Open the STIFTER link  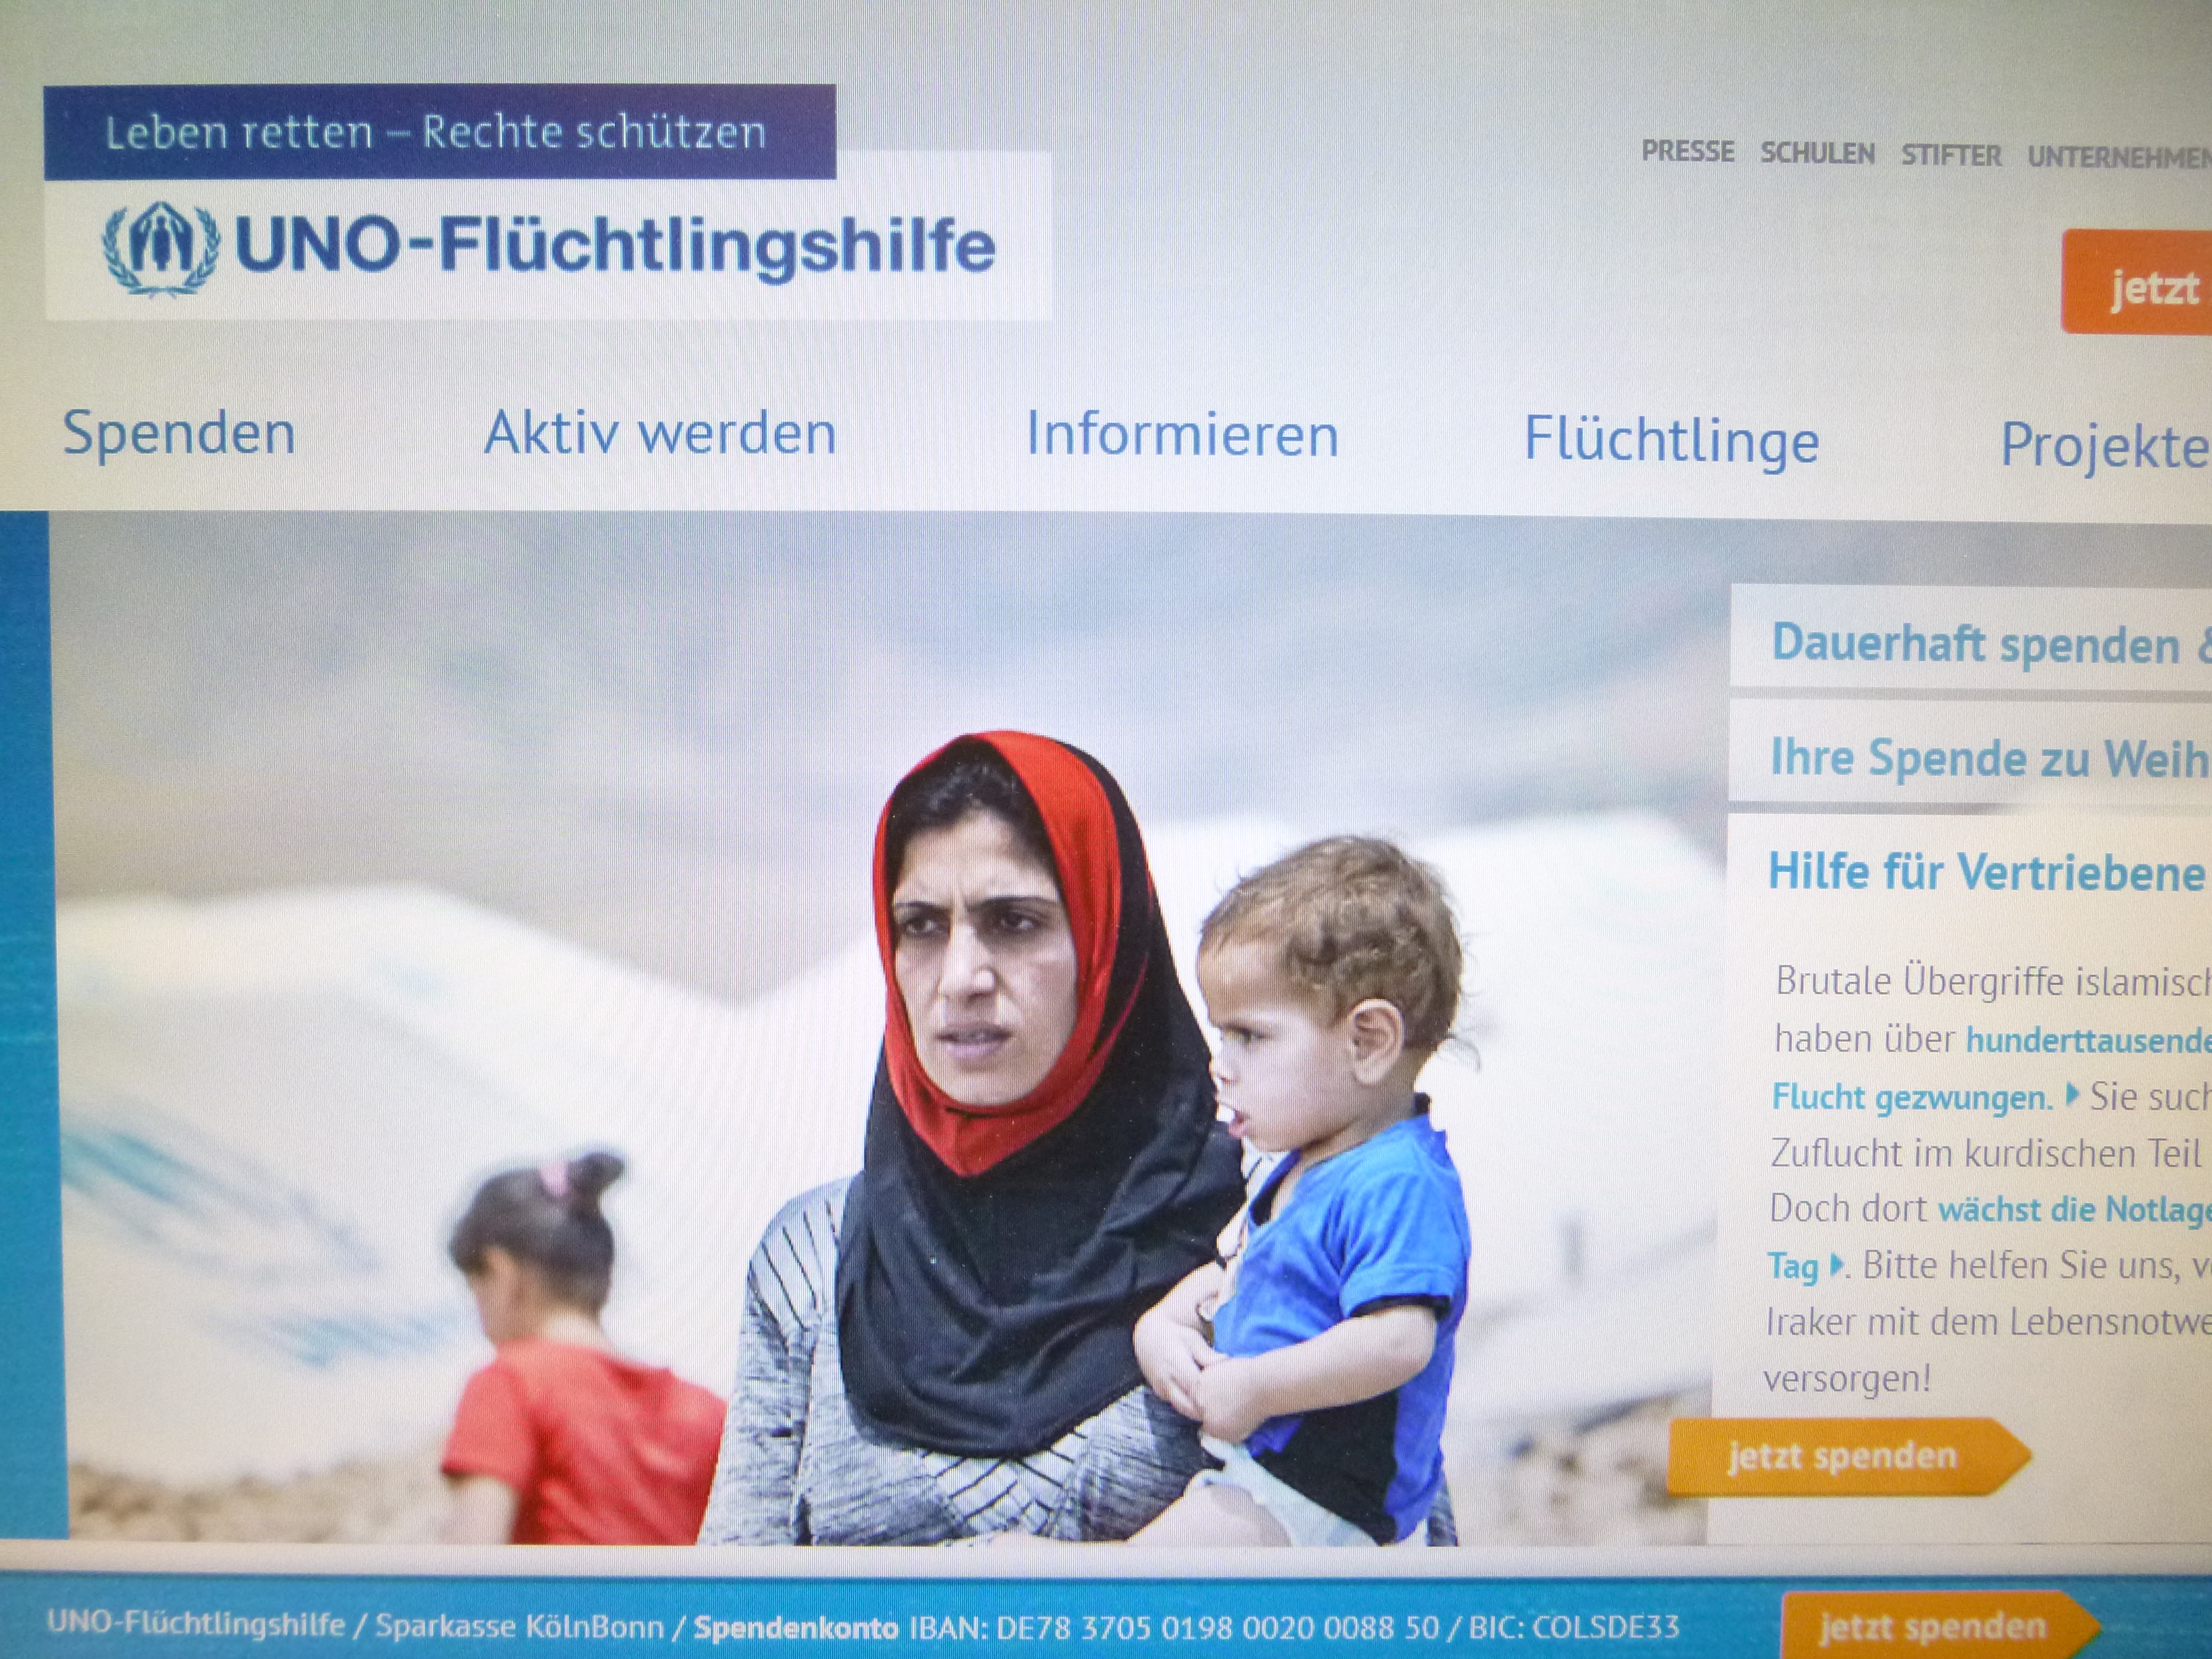point(1951,156)
